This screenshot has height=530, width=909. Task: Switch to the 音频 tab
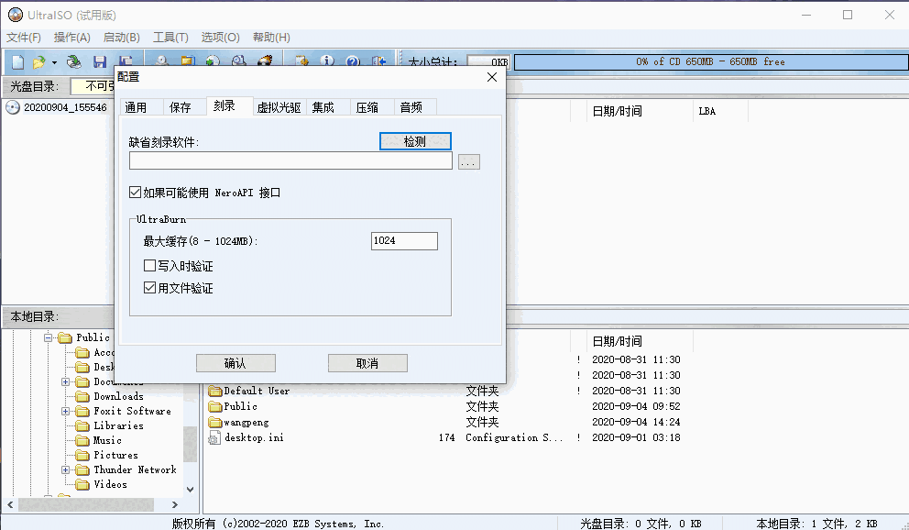tap(412, 106)
